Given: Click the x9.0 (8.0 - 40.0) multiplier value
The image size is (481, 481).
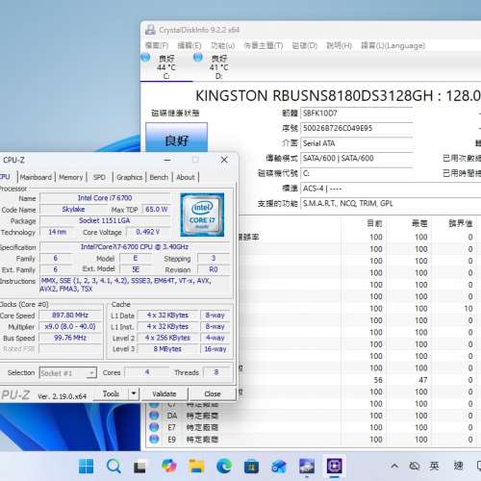Looking at the screenshot, I should 70,326.
